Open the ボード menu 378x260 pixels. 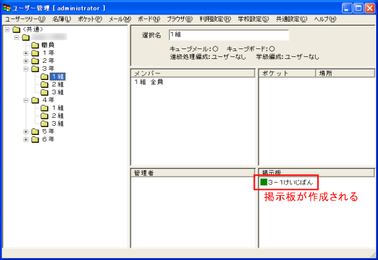149,19
